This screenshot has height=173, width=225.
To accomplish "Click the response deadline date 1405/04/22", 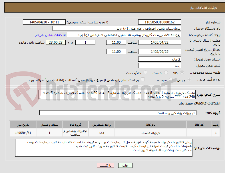I will click(x=159, y=42).
